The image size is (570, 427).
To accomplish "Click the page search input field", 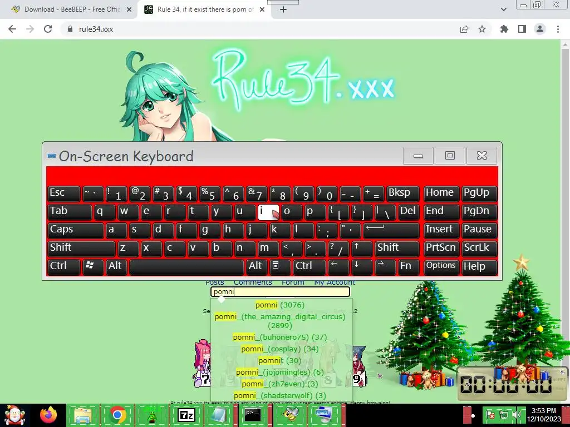I will 281,291.
